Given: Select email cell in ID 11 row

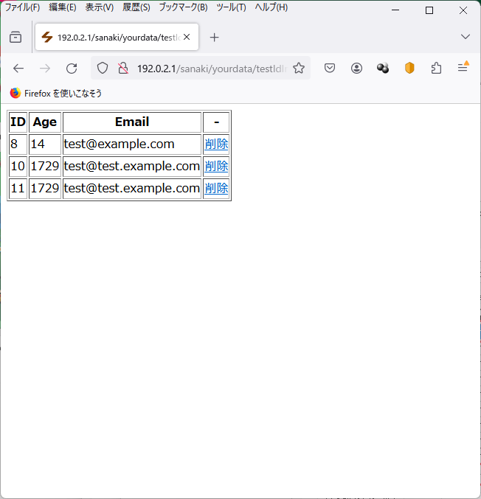Looking at the screenshot, I should [132, 188].
